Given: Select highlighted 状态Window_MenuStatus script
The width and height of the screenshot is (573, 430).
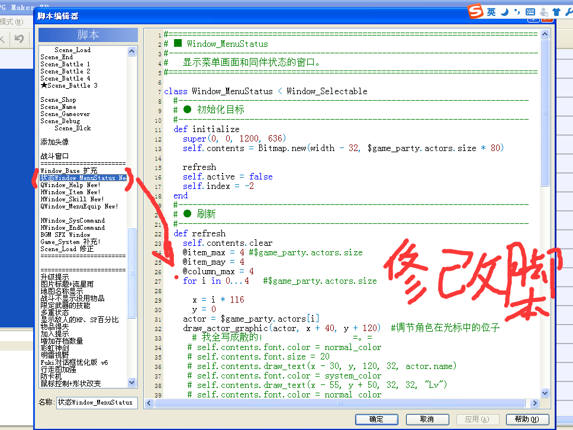Looking at the screenshot, I should pos(83,178).
